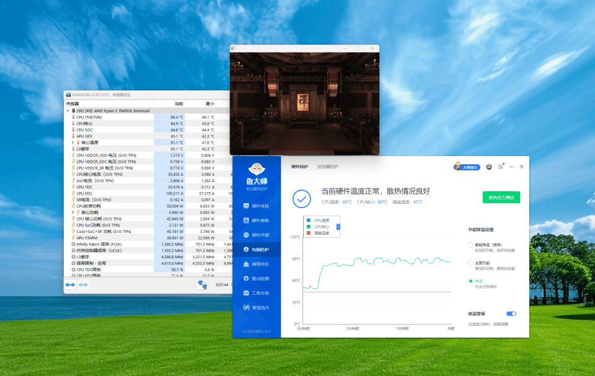This screenshot has height=376, width=595.
Task: Click the lightning icon beside APU STAPM
Action: (x=73, y=238)
